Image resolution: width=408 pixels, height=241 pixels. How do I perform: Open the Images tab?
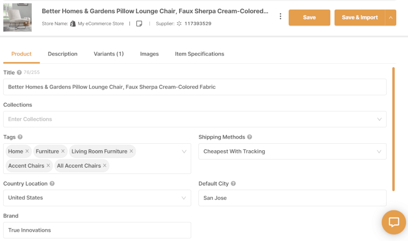pos(149,54)
